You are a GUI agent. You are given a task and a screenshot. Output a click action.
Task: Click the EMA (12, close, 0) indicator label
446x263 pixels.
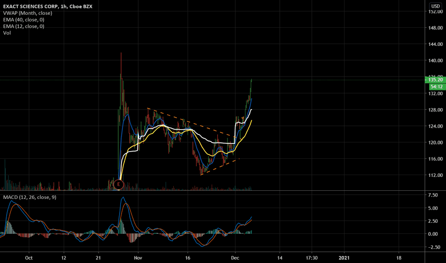click(23, 26)
